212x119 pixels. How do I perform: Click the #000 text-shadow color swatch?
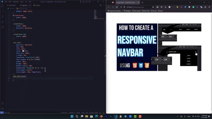pos(35,59)
